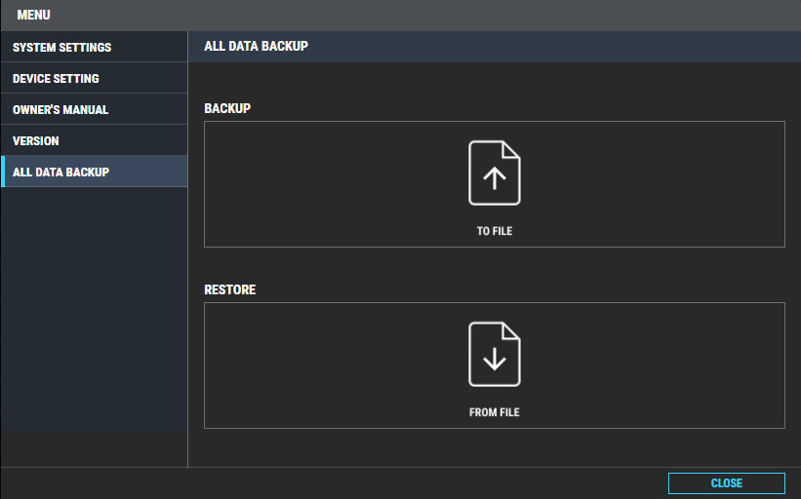Click the restore download-arrow file icon
801x499 pixels.
[x=495, y=354]
